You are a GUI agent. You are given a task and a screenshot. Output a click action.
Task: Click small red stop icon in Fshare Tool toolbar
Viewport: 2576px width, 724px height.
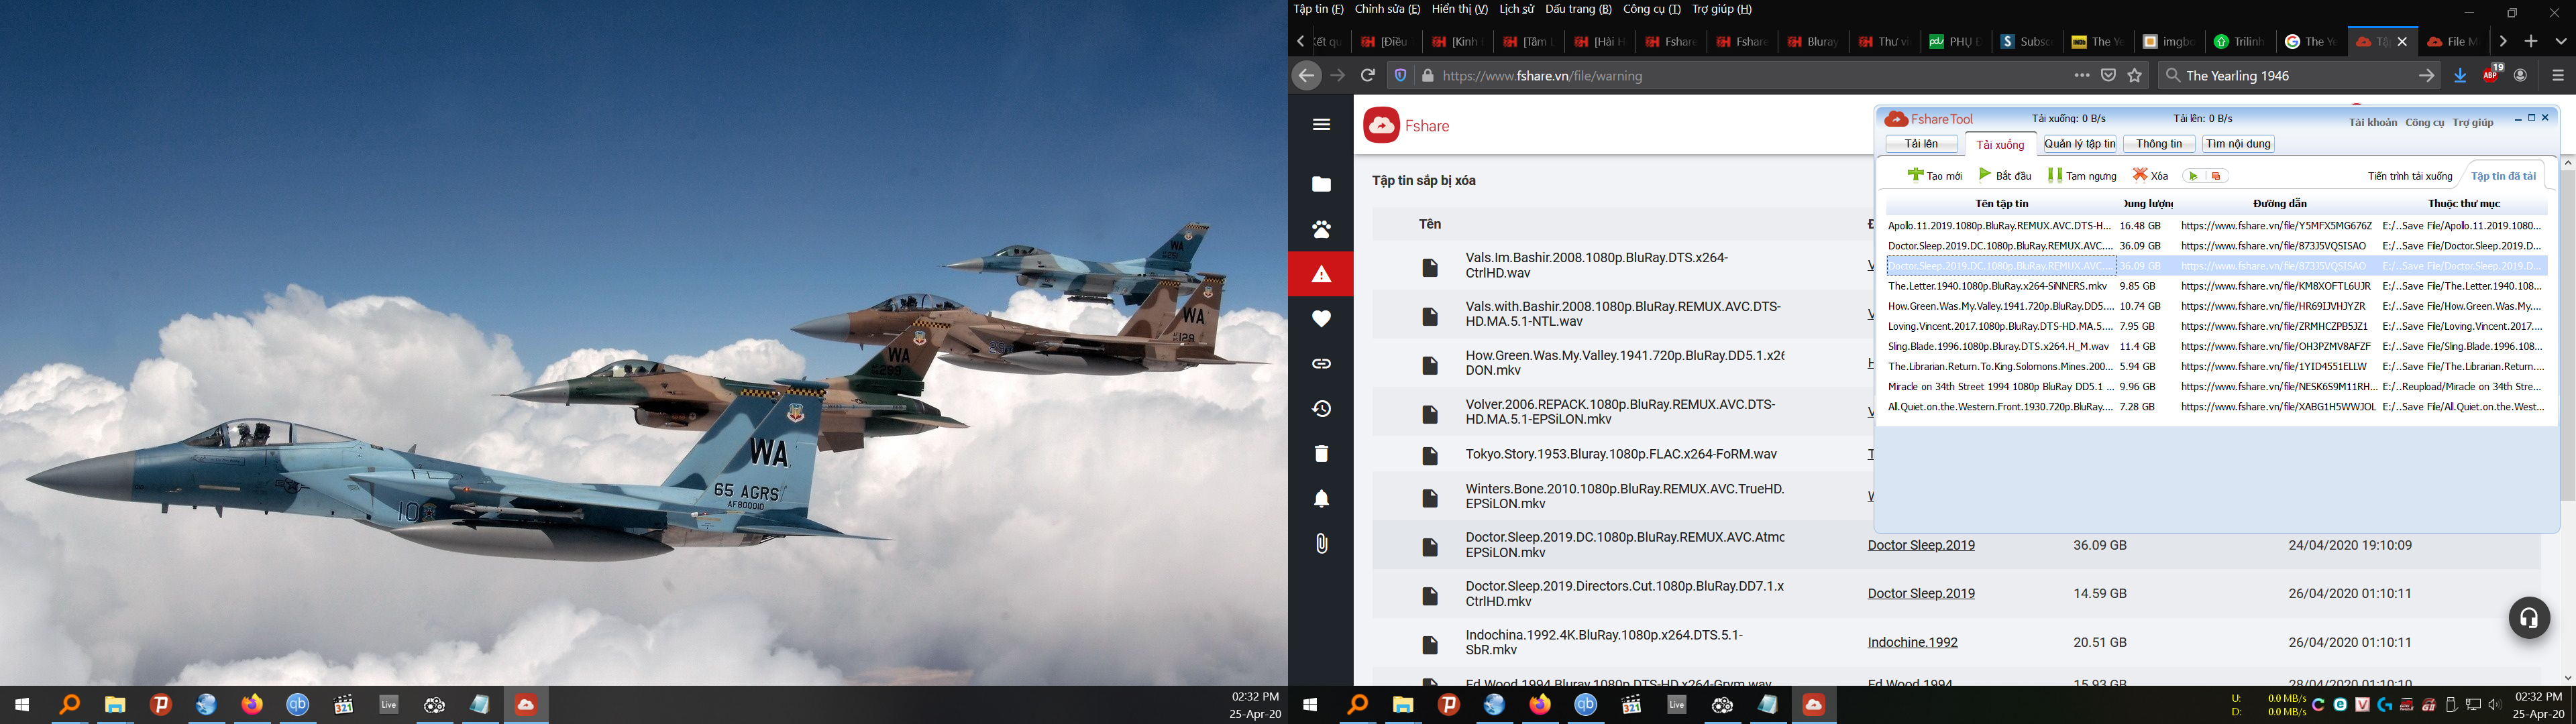pos(2216,176)
